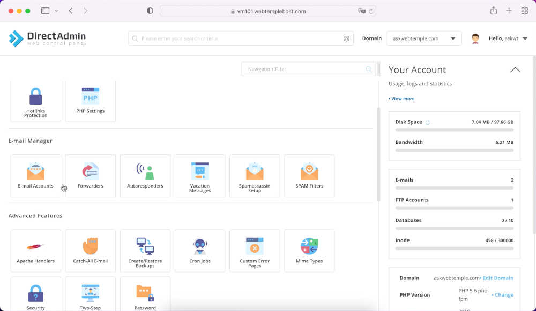Open Catch-All E-mail
The width and height of the screenshot is (536, 311).
pos(90,251)
